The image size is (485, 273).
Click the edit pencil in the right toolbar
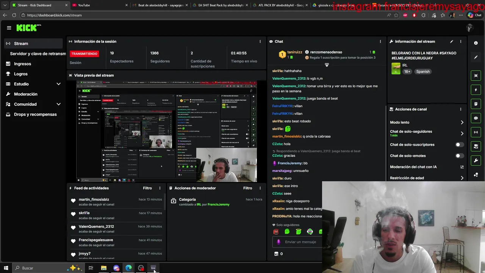476,57
